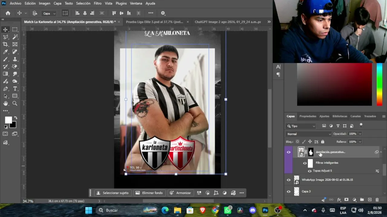Hide the WhatsApp Image layer
Image resolution: width=387 pixels, height=217 pixels.
[x=288, y=180]
